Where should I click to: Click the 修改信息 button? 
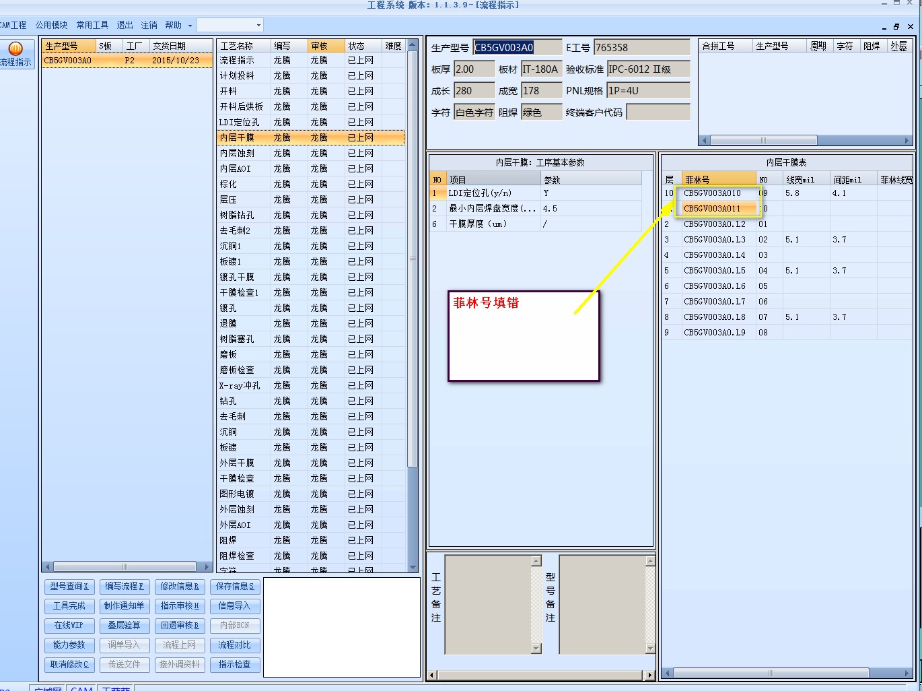(180, 587)
